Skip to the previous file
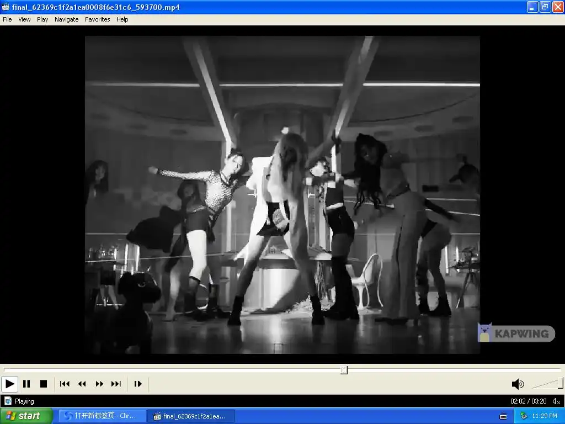The height and width of the screenshot is (424, 565). point(65,384)
